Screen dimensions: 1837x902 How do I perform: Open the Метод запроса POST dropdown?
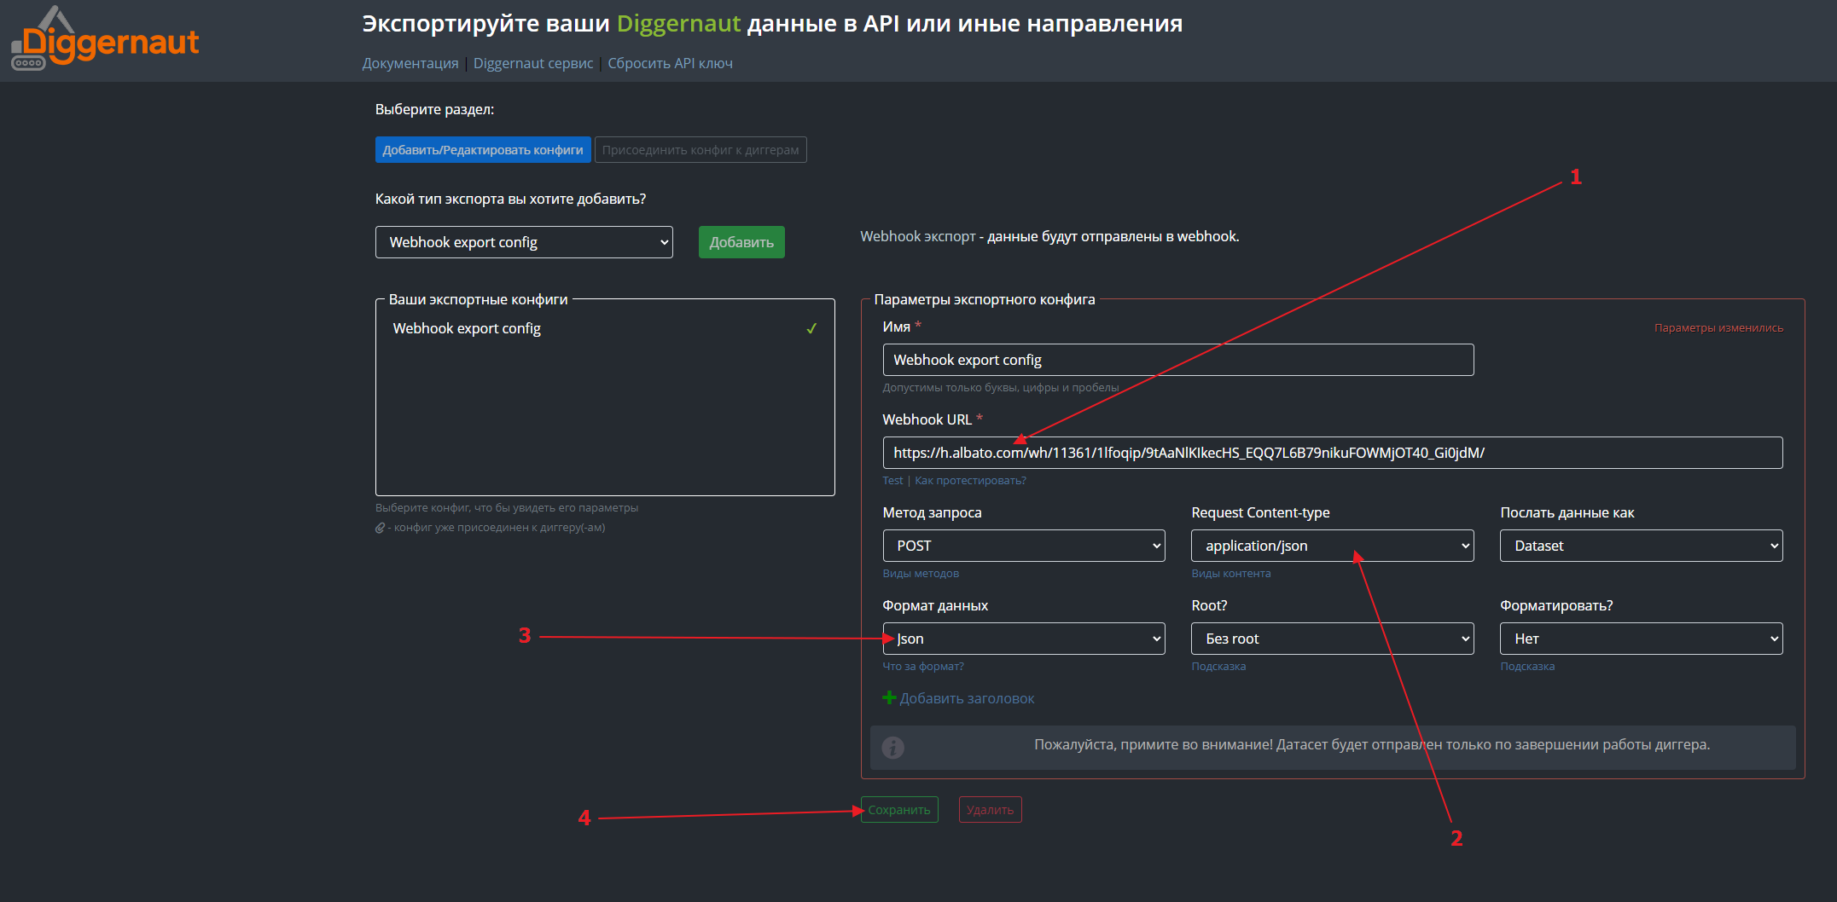coord(1024,546)
